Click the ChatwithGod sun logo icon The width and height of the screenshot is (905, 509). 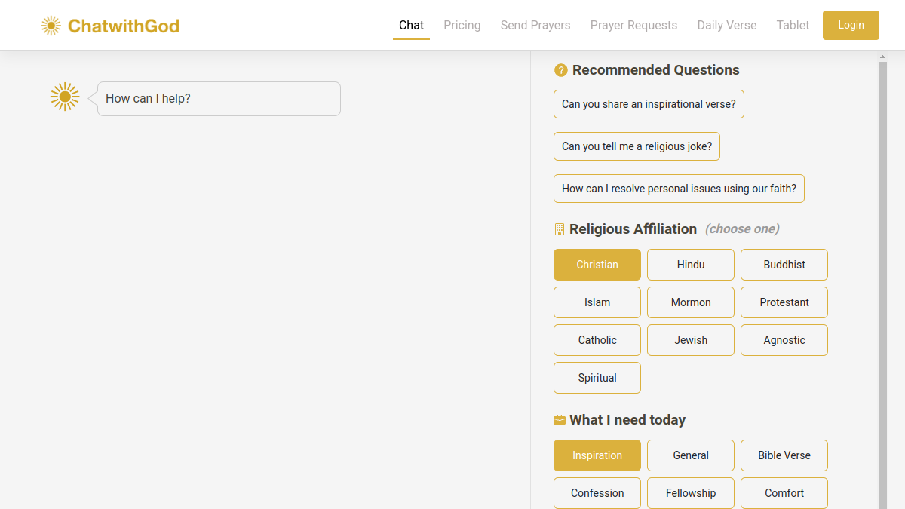pyautogui.click(x=51, y=26)
